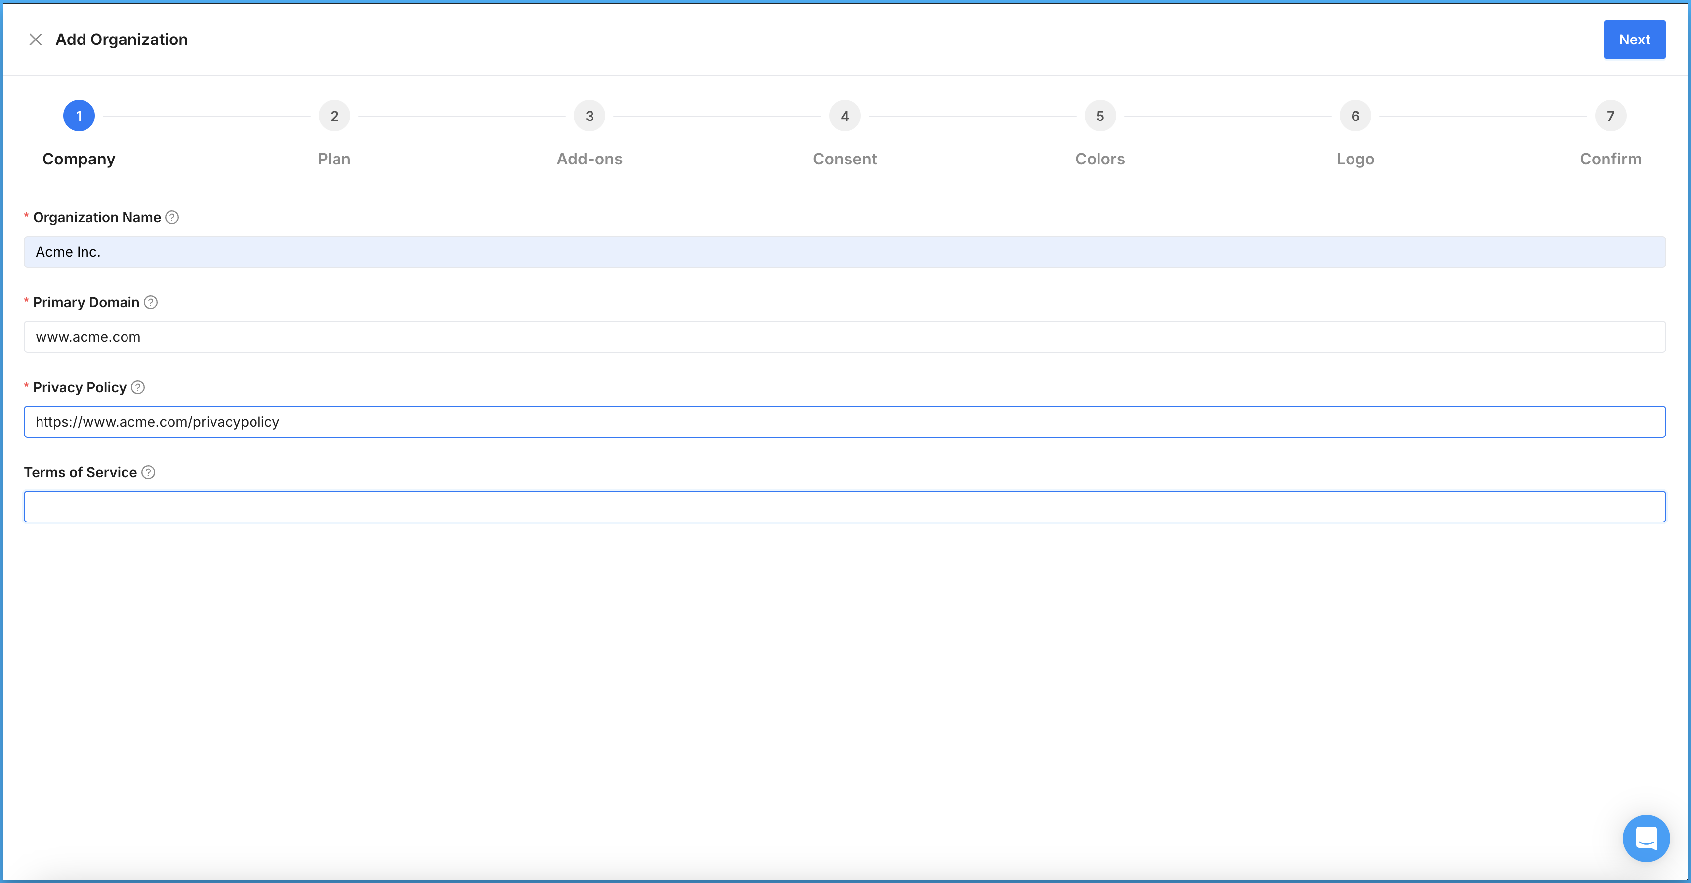1691x883 pixels.
Task: Focus the Organization Name field with Acme Inc.
Action: pos(845,252)
